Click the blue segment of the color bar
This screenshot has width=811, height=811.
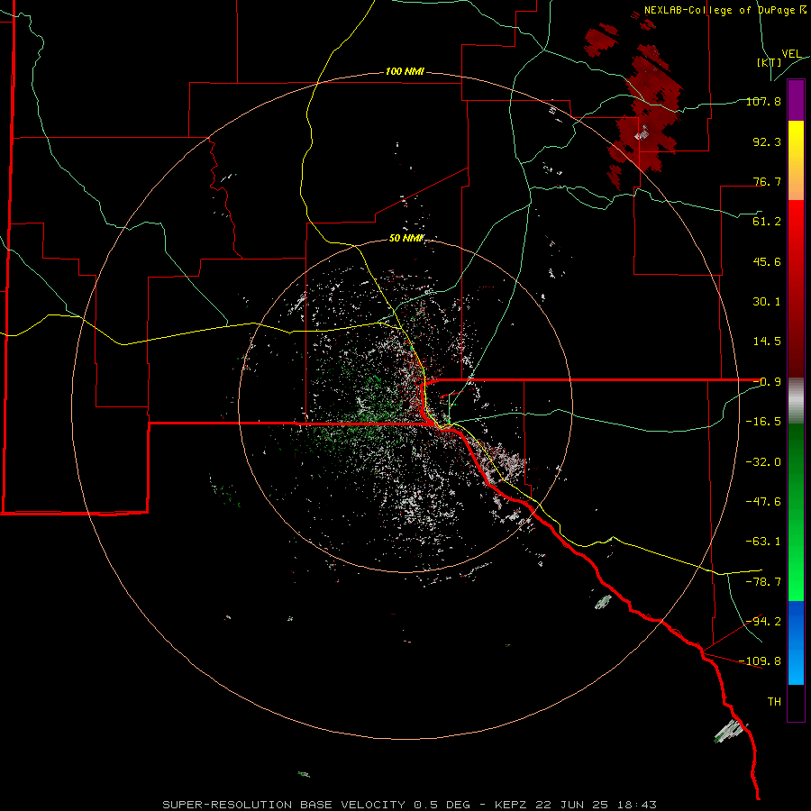(x=796, y=642)
